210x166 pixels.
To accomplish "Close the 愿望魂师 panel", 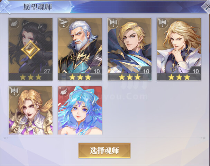I will pyautogui.click(x=206, y=7).
